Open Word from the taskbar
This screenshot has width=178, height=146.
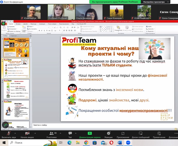tap(120, 143)
